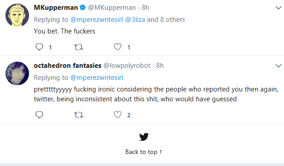Like MKupperman's "You bet" tweet
This screenshot has height=166, width=284.
pyautogui.click(x=117, y=47)
